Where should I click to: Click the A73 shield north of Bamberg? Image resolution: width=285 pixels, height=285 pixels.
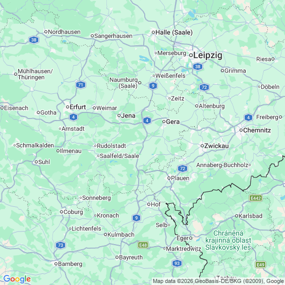click(x=61, y=245)
